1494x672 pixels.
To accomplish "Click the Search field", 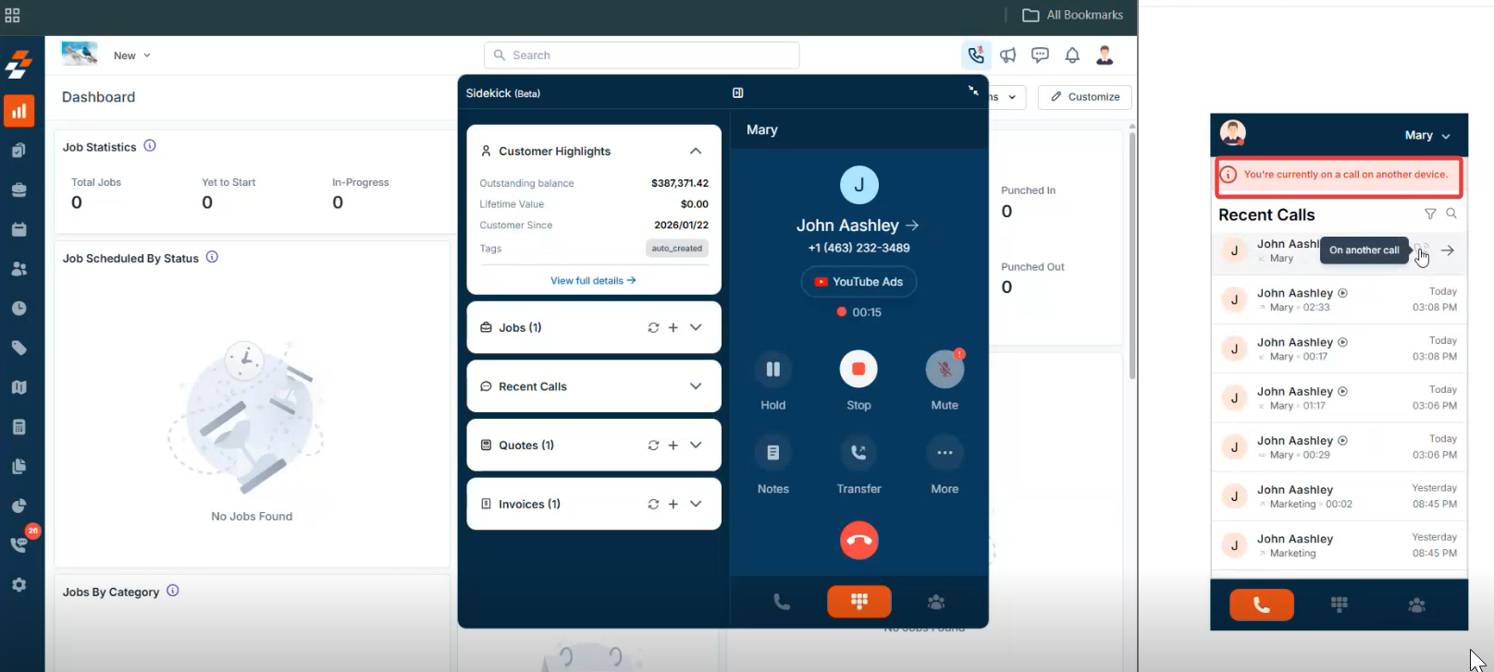I will [x=642, y=55].
